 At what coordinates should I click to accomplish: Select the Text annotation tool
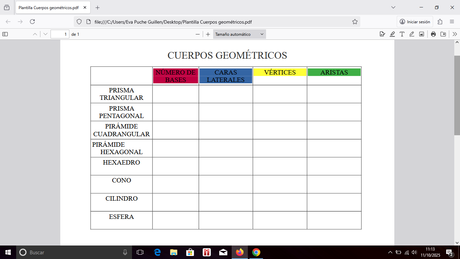pos(402,34)
